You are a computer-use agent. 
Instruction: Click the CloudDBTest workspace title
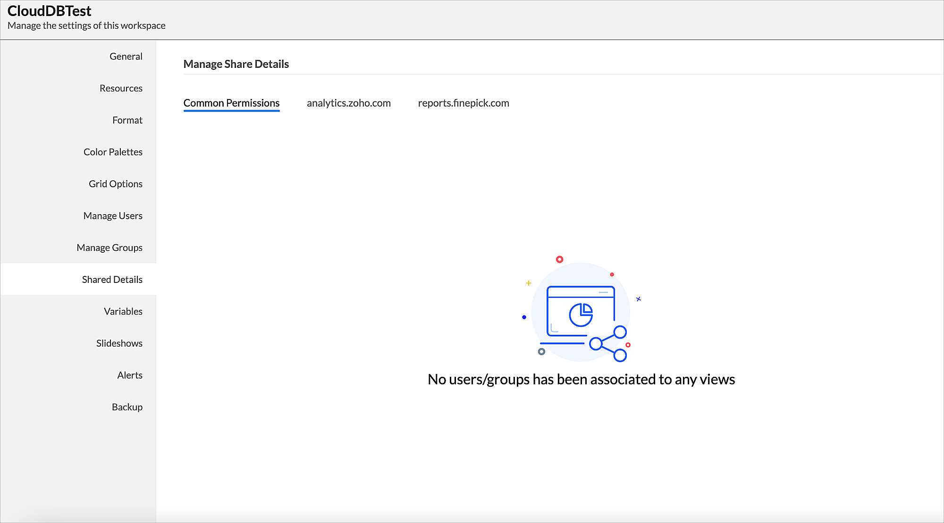coord(50,11)
